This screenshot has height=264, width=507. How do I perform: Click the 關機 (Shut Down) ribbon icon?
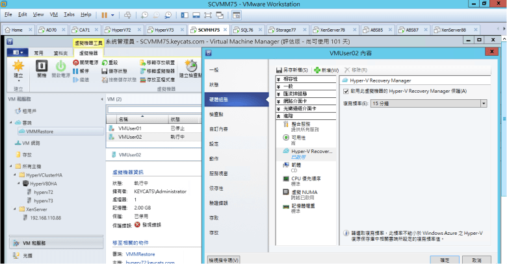click(42, 67)
